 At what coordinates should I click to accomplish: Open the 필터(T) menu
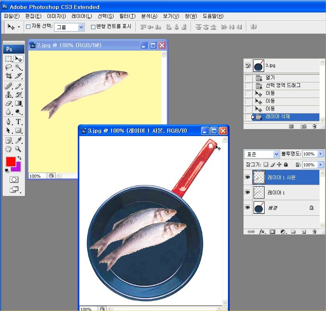tap(127, 16)
